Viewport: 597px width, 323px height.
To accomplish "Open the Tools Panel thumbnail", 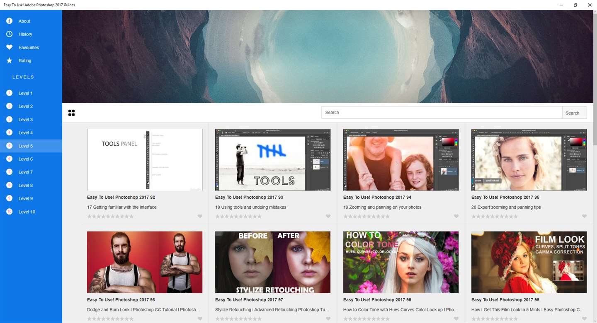I will point(145,159).
